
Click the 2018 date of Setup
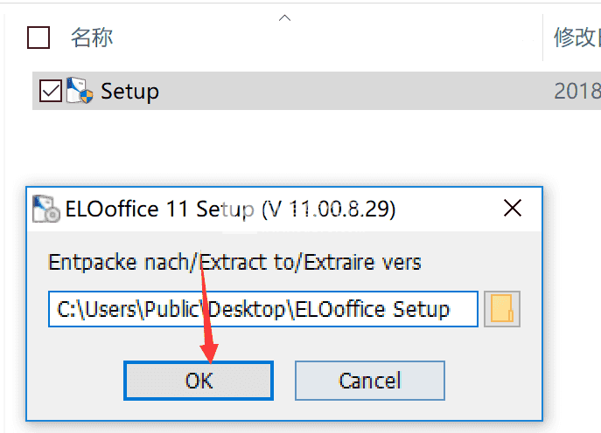(x=577, y=91)
